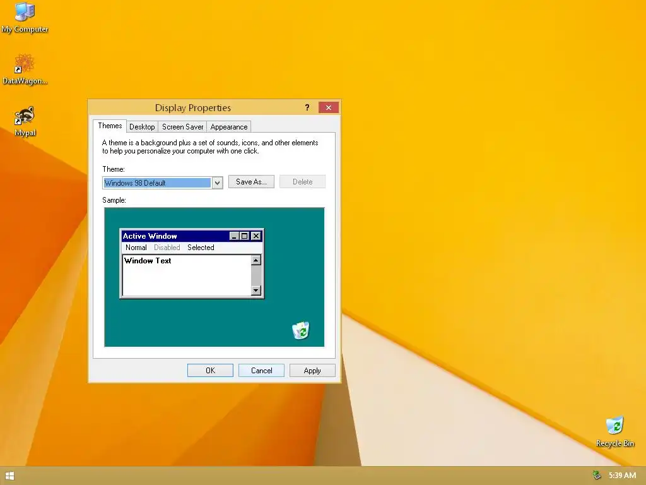Click the Cancel button
This screenshot has width=646, height=485.
(x=261, y=370)
